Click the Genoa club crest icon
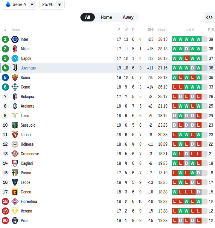 (x=15, y=192)
